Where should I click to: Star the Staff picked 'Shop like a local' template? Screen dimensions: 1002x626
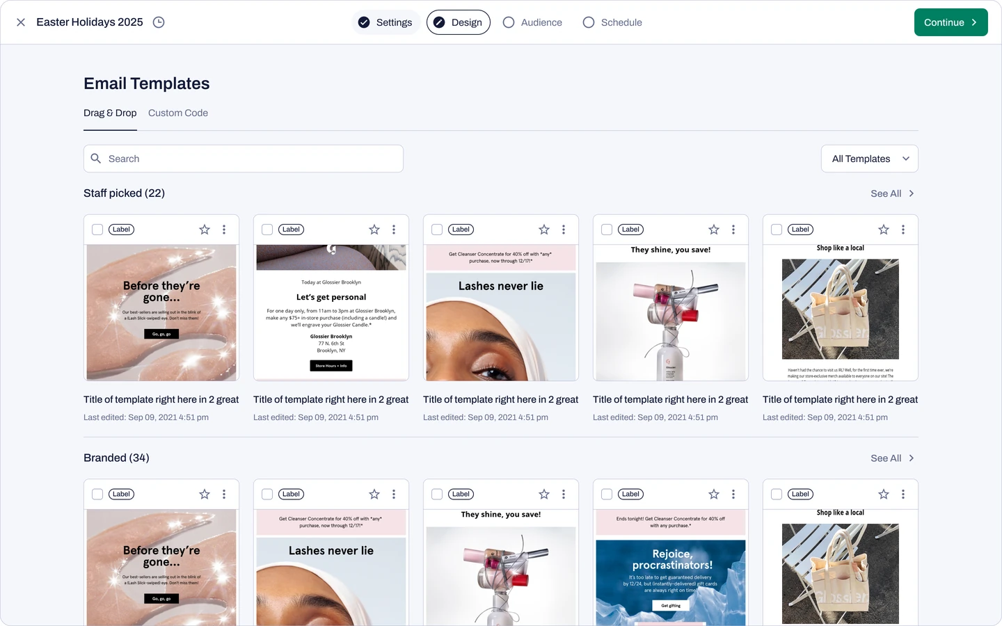[x=884, y=230]
